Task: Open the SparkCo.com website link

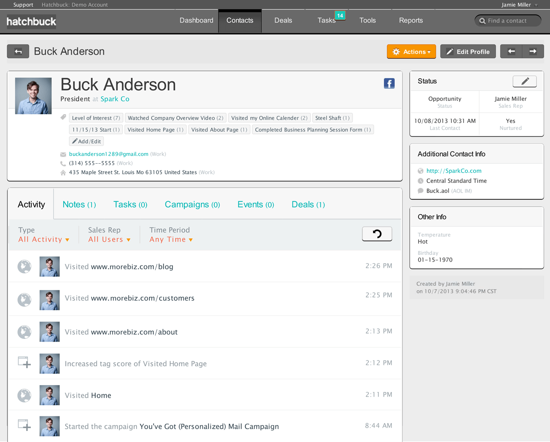Action: [454, 171]
